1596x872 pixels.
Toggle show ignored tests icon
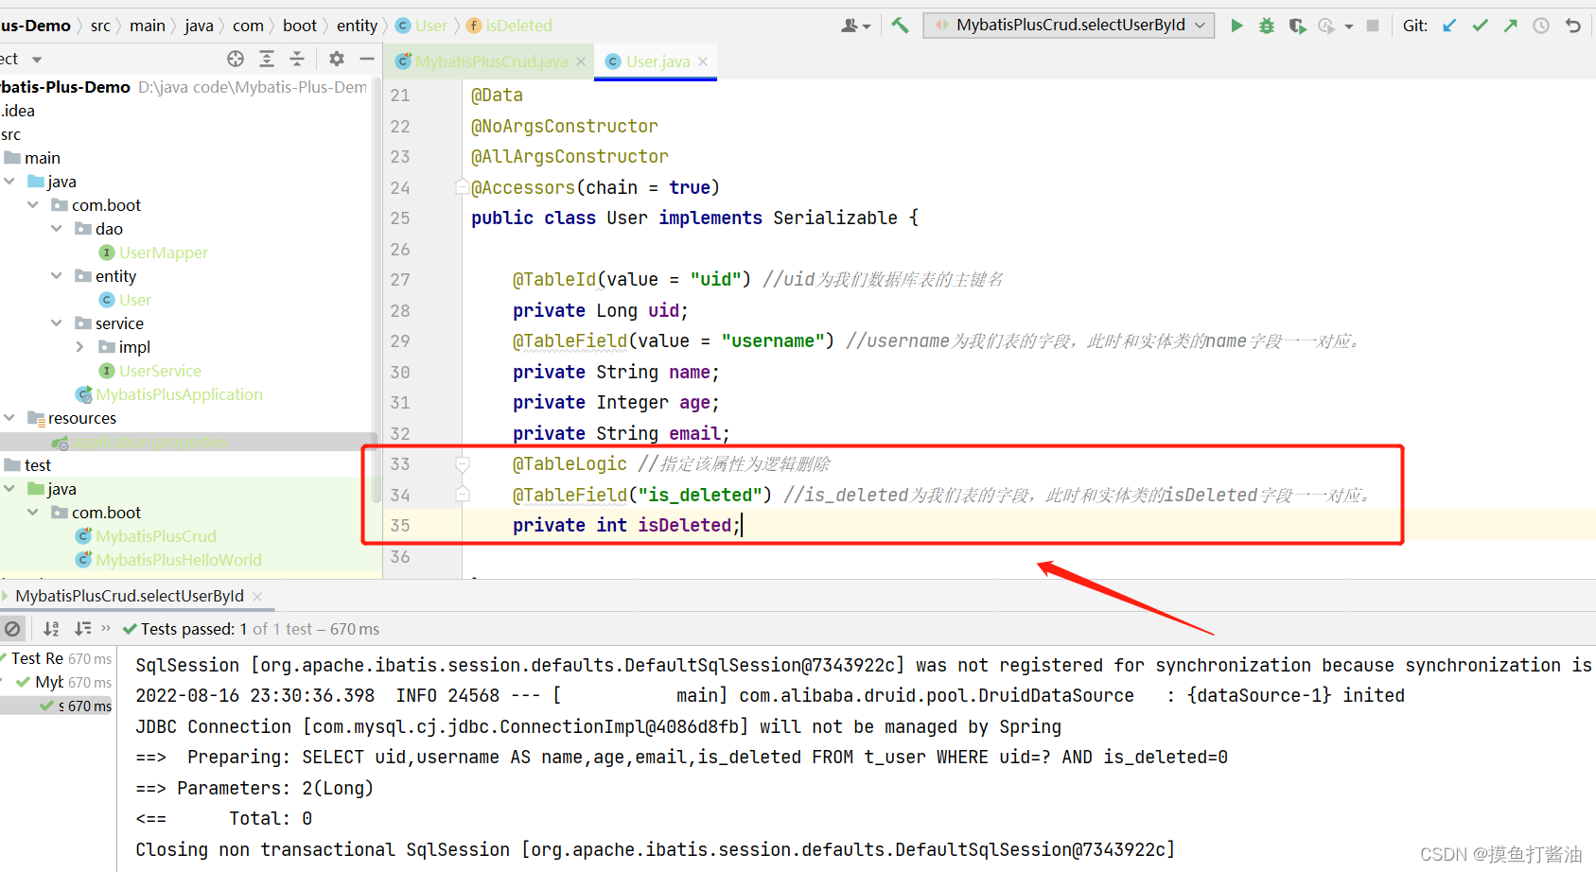tap(12, 629)
